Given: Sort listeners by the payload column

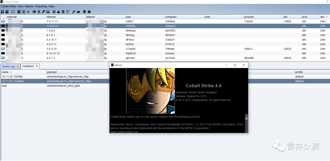Looking at the screenshot, I should [x=78, y=72].
